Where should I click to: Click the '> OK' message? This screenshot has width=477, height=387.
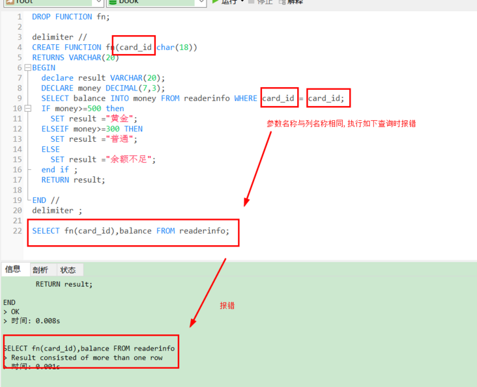tap(11, 312)
